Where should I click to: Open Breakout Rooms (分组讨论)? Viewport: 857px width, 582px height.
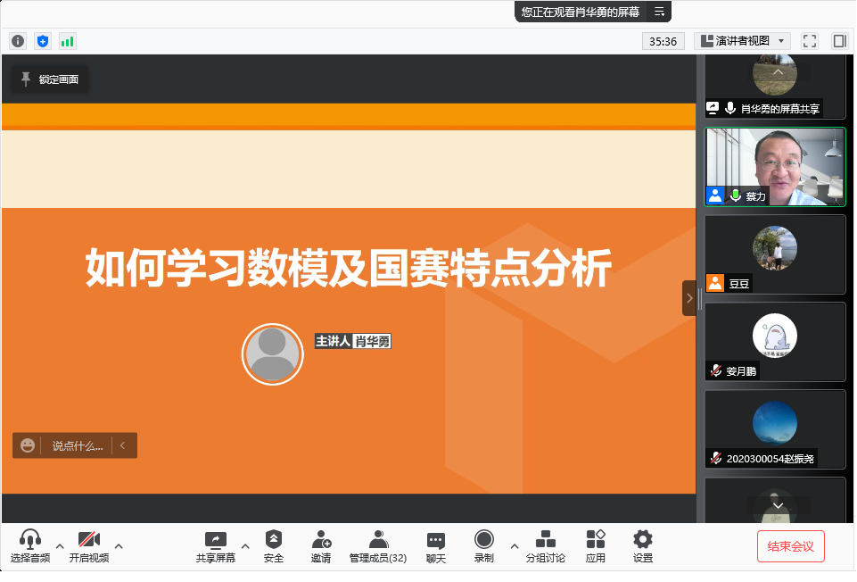coord(545,546)
